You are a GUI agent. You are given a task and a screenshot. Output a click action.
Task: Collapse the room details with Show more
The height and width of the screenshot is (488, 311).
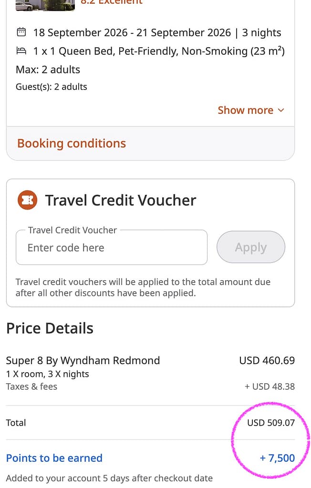click(x=245, y=110)
